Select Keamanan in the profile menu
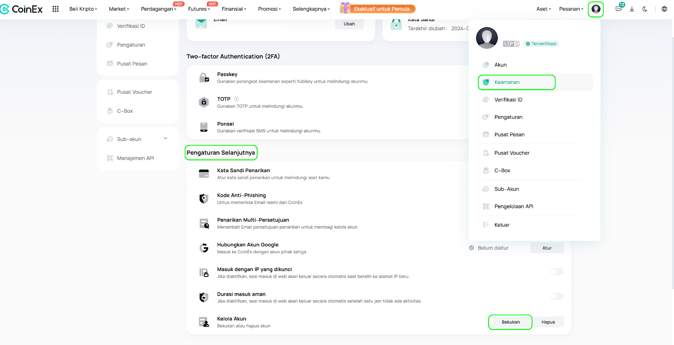Viewport: 674px width, 345px height. [x=507, y=82]
